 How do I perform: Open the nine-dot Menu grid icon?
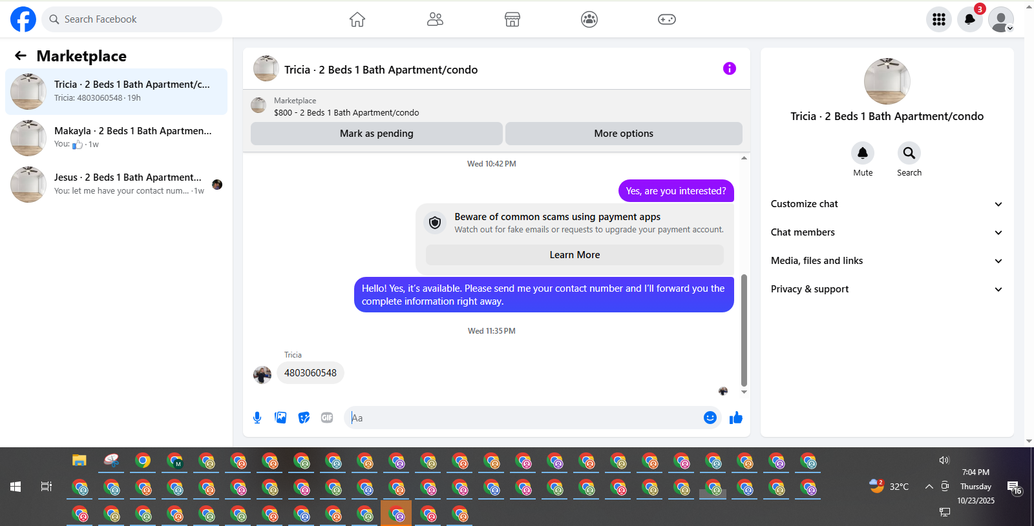click(939, 19)
